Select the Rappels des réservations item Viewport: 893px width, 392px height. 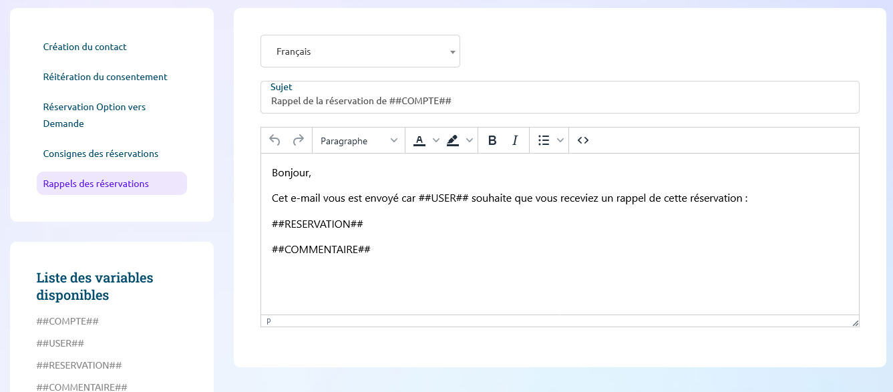pyautogui.click(x=96, y=184)
